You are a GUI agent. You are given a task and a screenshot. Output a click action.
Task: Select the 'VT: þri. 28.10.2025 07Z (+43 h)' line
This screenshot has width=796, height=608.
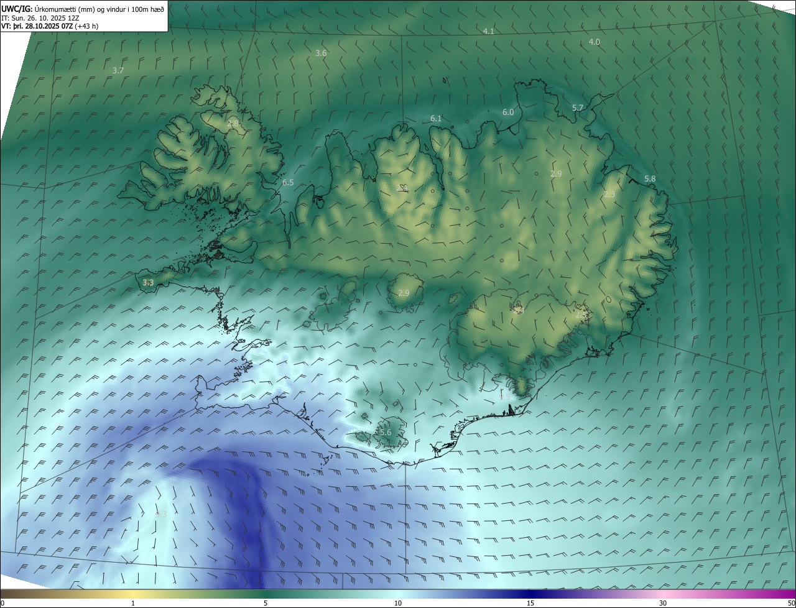(50, 26)
